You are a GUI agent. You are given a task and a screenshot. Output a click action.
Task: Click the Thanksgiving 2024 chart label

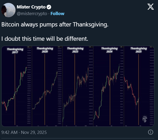coord(109,50)
